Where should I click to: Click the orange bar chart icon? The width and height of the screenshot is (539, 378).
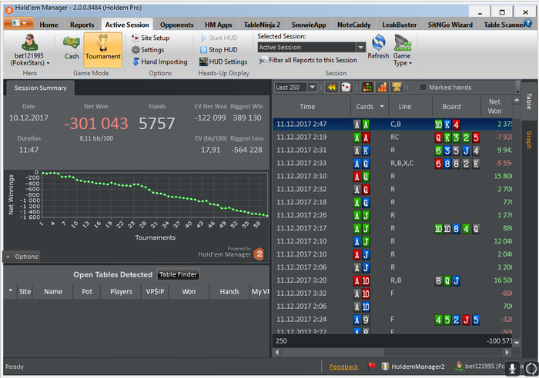pyautogui.click(x=382, y=88)
